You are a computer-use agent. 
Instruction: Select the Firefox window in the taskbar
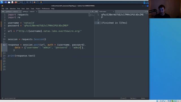(35, 2)
